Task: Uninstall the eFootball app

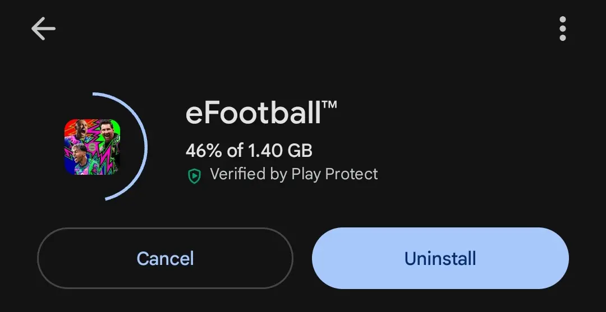Action: [440, 258]
